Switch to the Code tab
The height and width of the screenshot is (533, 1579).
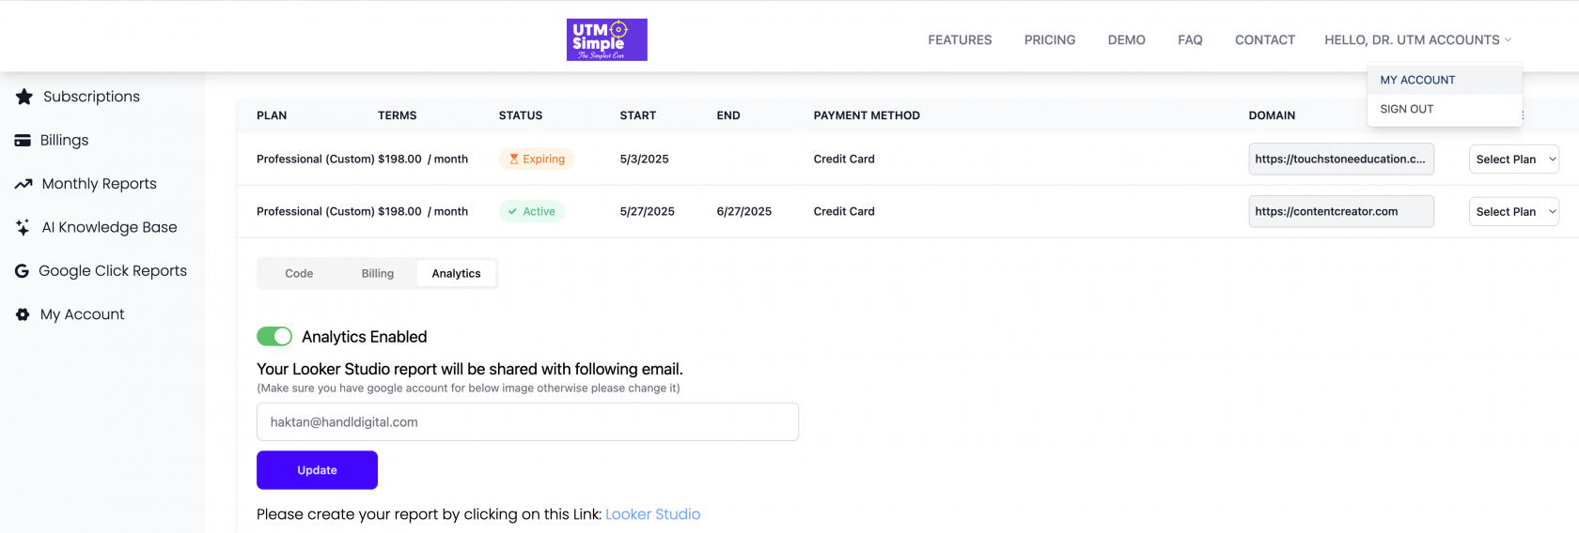299,273
